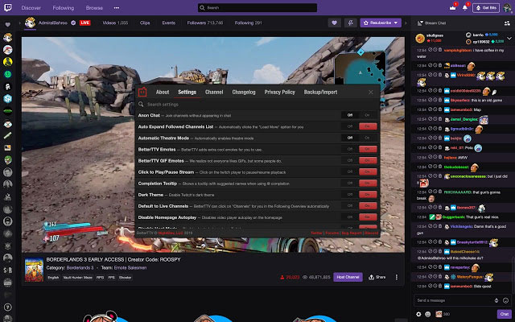Go to the Twitch home logo

point(7,7)
